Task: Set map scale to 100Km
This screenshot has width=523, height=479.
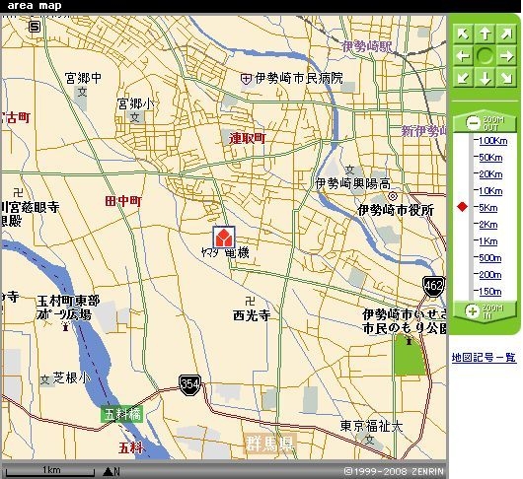Action: click(492, 141)
